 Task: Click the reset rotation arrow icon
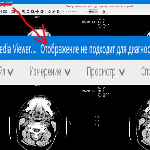tap(49, 11)
